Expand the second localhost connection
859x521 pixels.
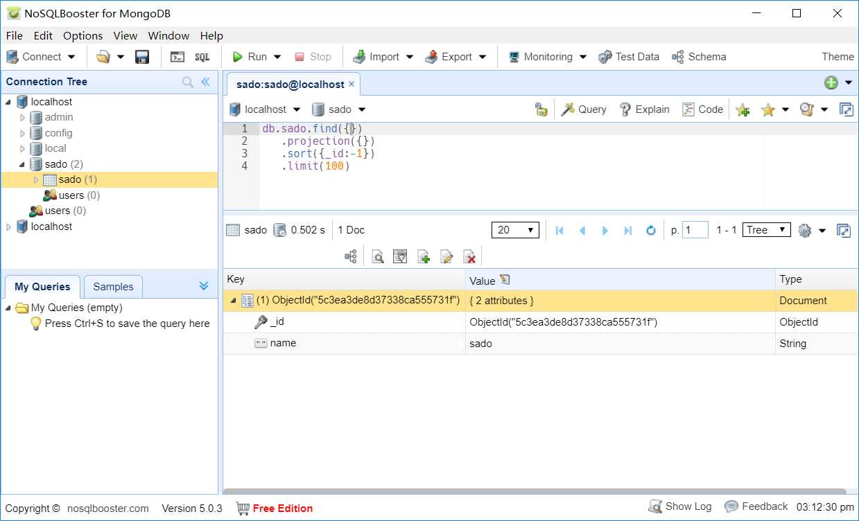coord(8,227)
